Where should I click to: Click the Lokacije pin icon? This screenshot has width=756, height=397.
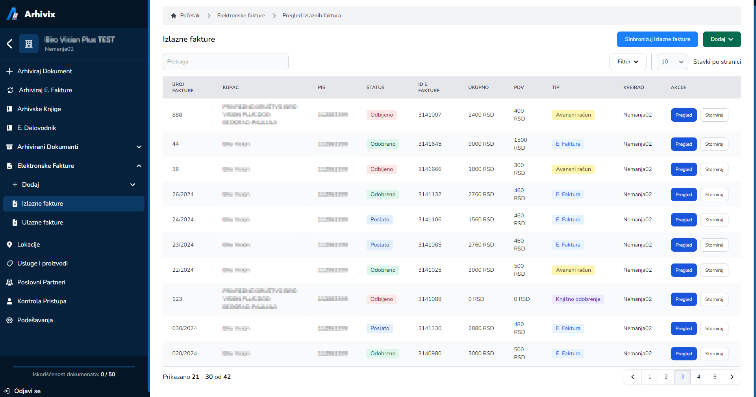click(9, 245)
